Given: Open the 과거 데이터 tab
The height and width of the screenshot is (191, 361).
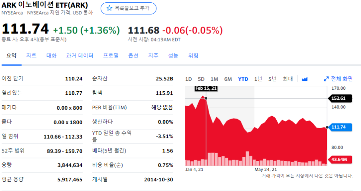Looking at the screenshot, I should pos(80,55).
